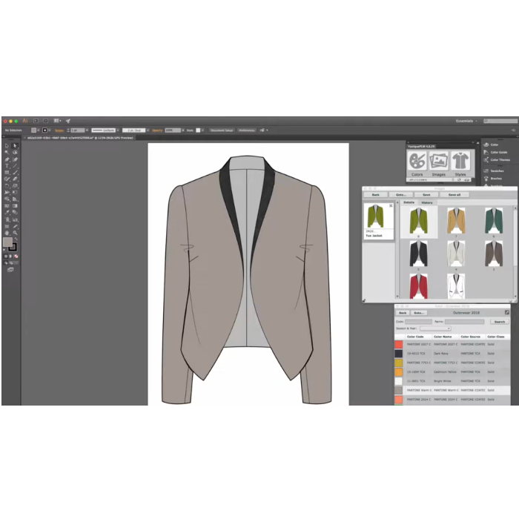Pick the Dark Navy color swatch
This screenshot has height=519, width=519.
click(x=399, y=354)
